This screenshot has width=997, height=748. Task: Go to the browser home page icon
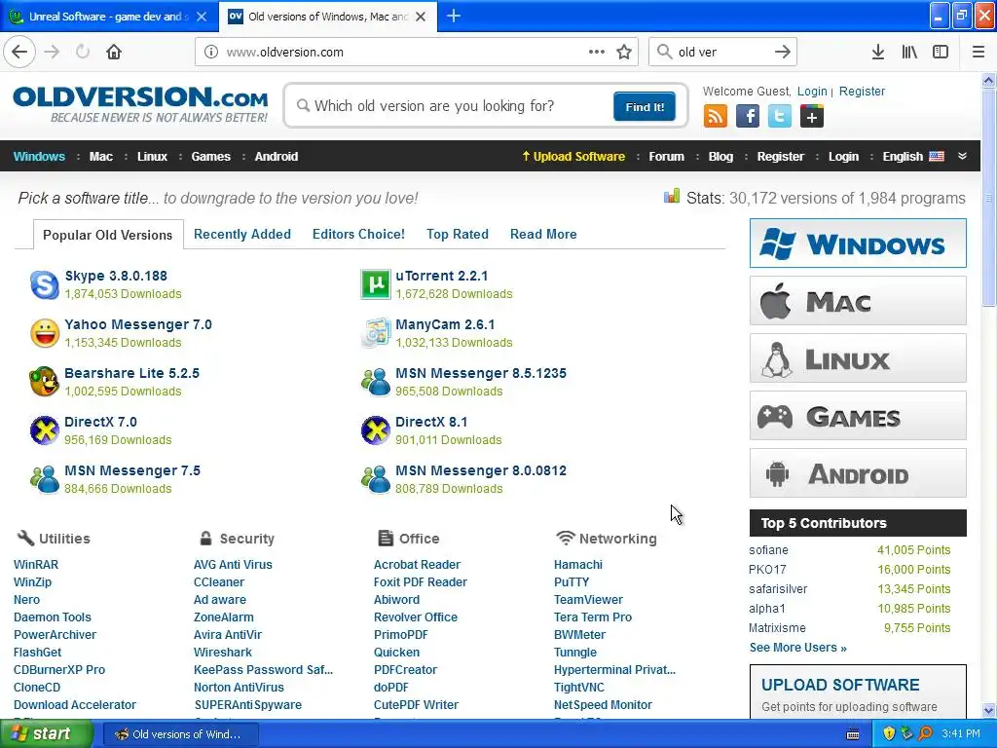114,52
